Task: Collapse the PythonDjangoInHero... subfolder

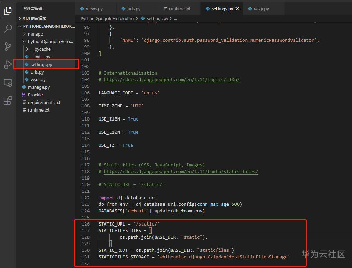Action: 46,41
